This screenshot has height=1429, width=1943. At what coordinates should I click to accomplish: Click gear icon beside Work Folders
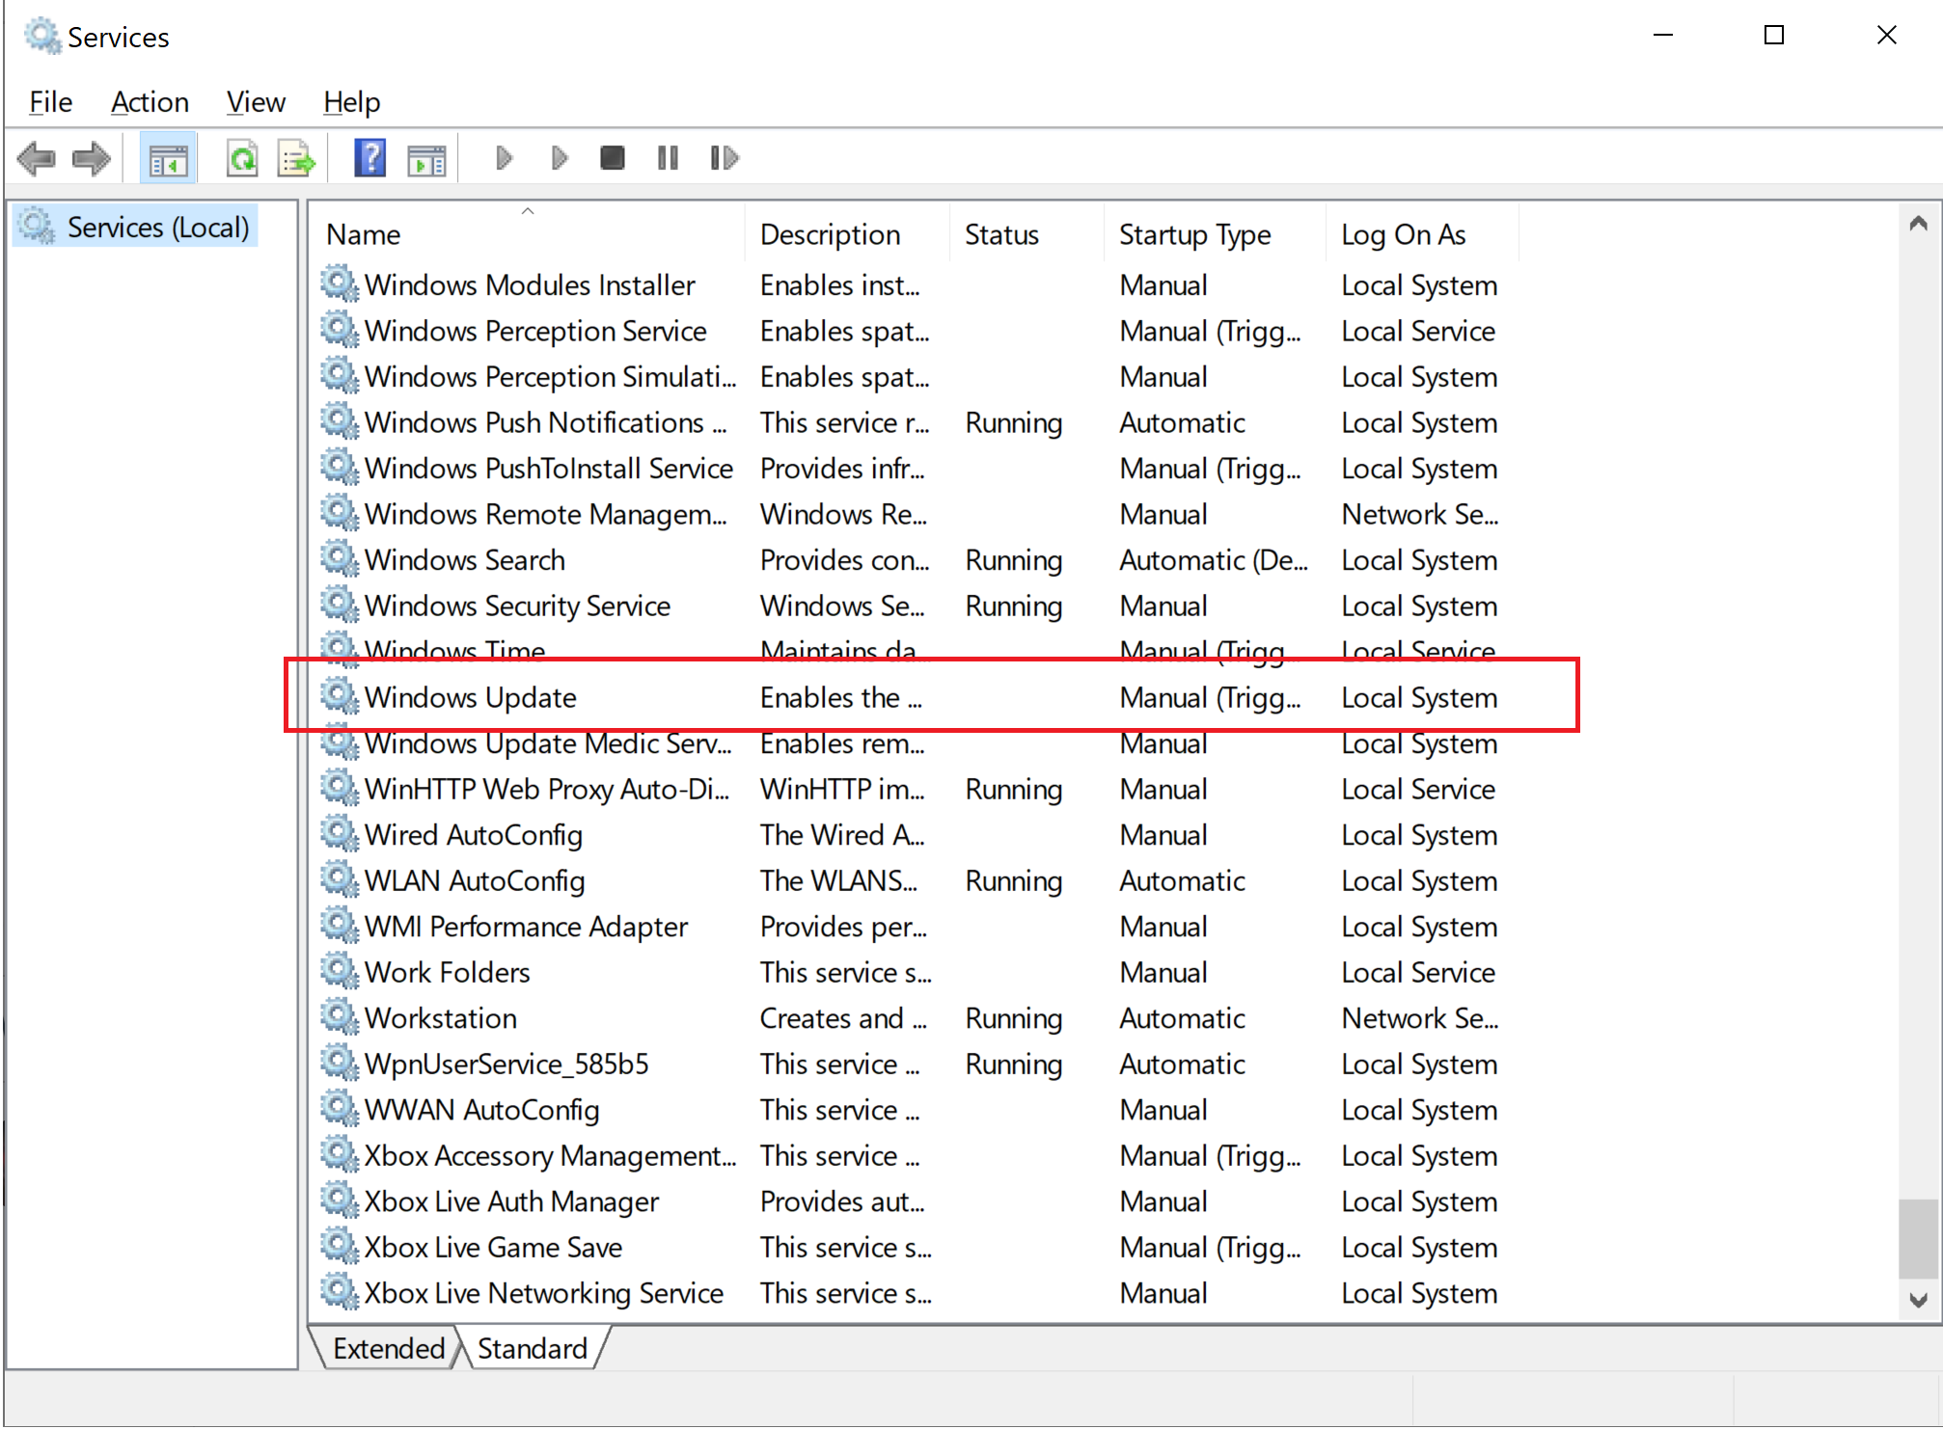(340, 971)
